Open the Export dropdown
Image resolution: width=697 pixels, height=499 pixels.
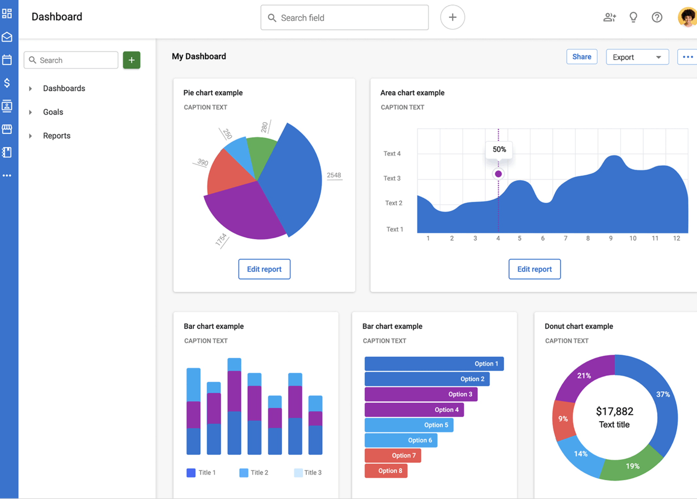point(637,57)
